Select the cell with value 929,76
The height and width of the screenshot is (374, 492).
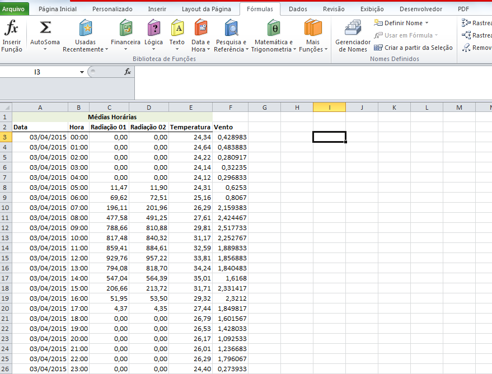click(109, 258)
